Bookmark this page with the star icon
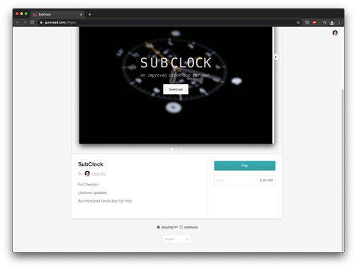Image resolution: width=357 pixels, height=269 pixels. 298,23
